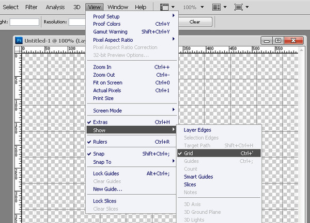Click the Height input field
The image size is (310, 223).
pyautogui.click(x=24, y=22)
